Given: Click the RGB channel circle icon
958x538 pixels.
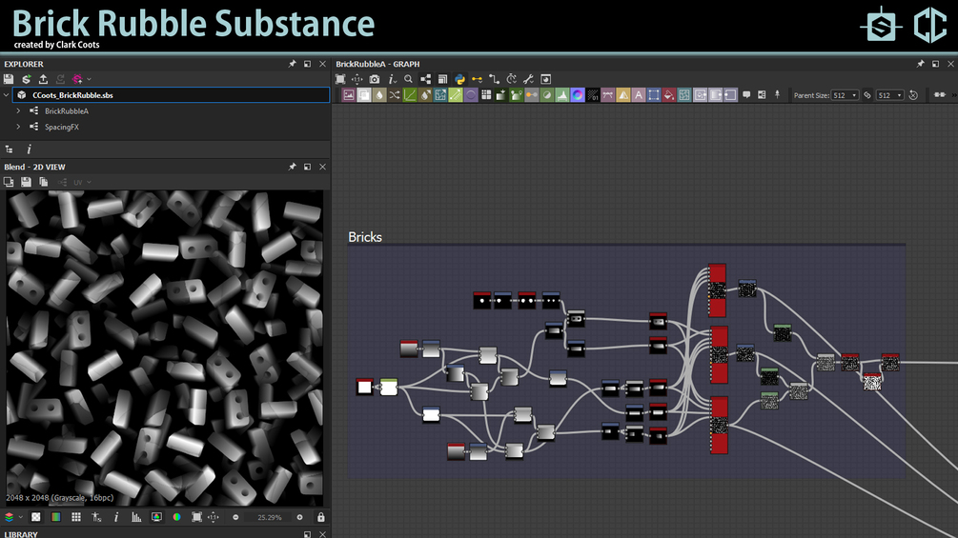Looking at the screenshot, I should click(x=176, y=517).
